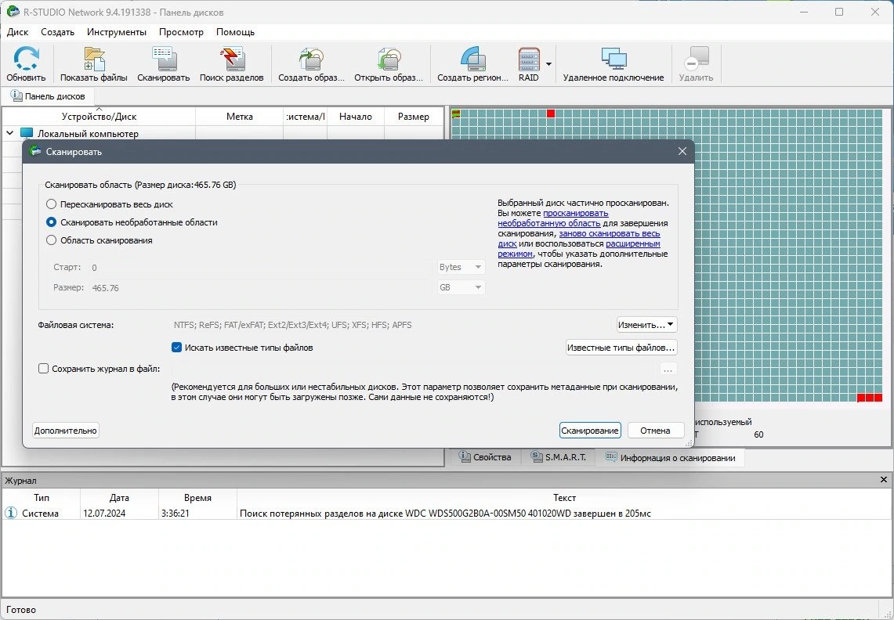Click the Локальный компьютер computer icon
The width and height of the screenshot is (894, 620).
[x=27, y=133]
